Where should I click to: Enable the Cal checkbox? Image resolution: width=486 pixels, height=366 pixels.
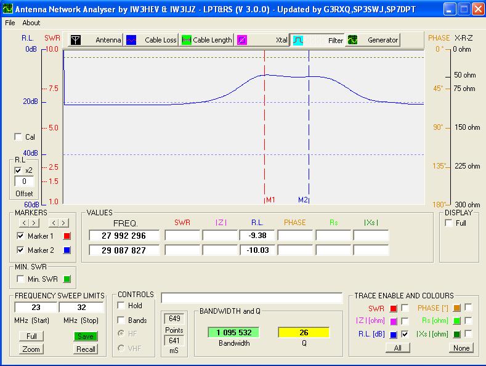[18, 137]
